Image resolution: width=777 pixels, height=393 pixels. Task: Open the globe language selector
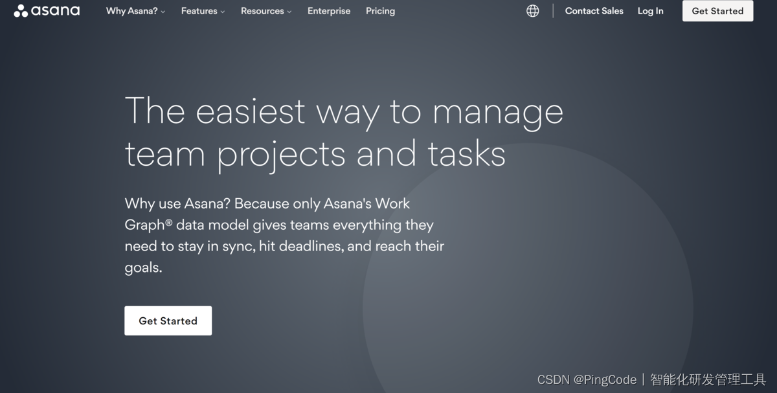tap(532, 11)
